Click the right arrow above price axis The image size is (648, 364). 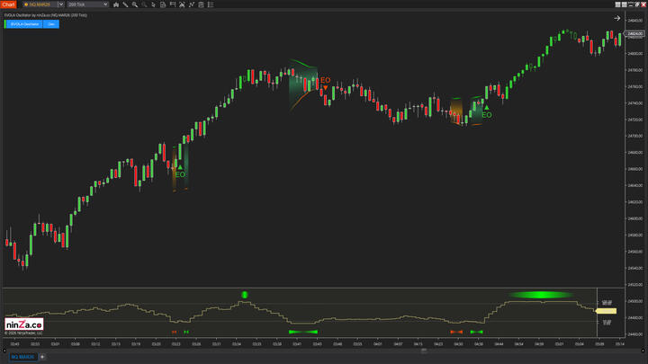617,18
